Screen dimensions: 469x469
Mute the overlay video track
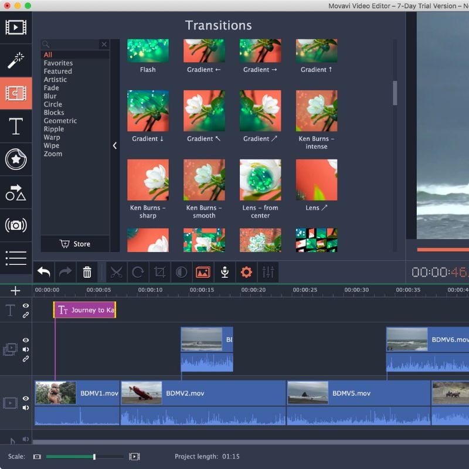pyautogui.click(x=26, y=349)
